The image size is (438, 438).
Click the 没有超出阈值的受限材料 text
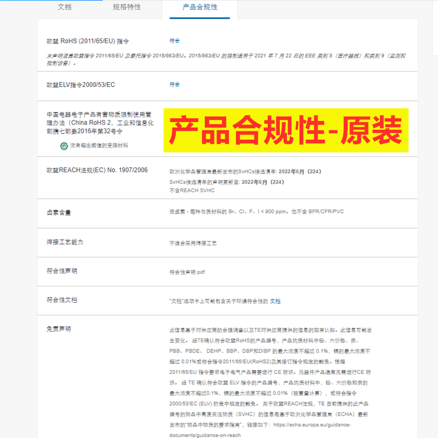click(99, 145)
